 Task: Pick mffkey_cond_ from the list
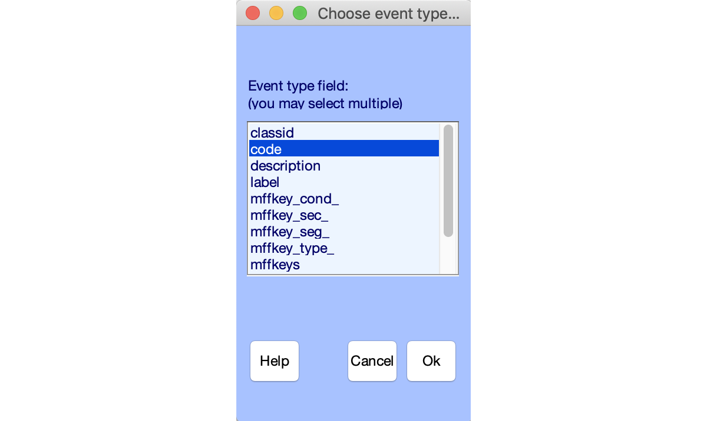pos(295,199)
